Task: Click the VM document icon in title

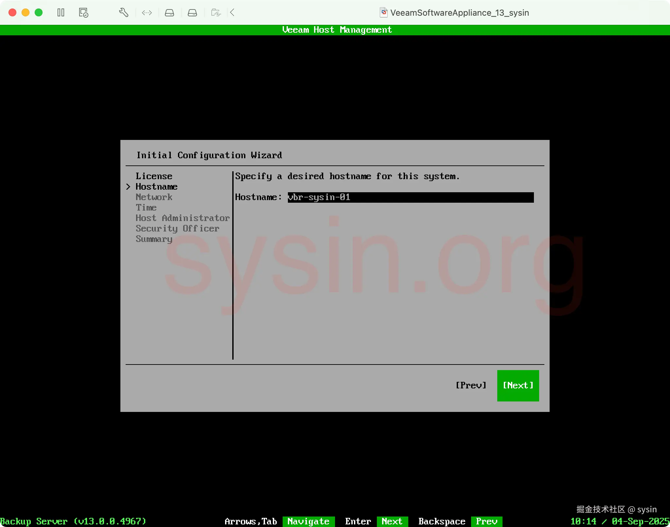Action: [383, 13]
